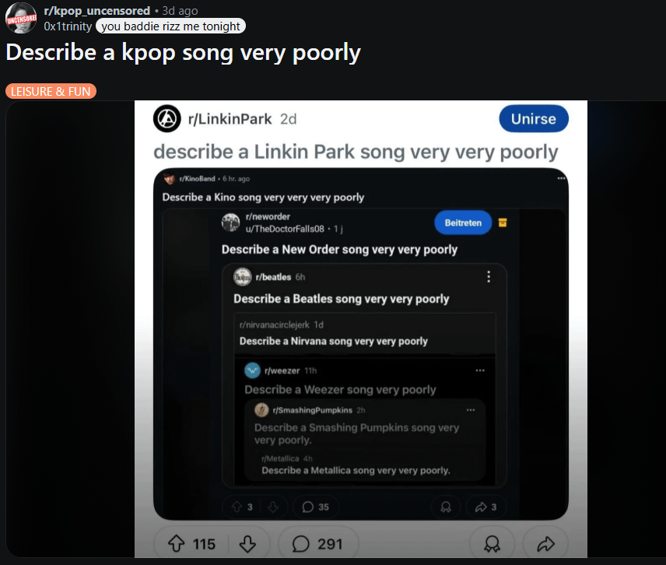Click the r/SmashingPumpkins subreddit avatar icon

[x=261, y=411]
